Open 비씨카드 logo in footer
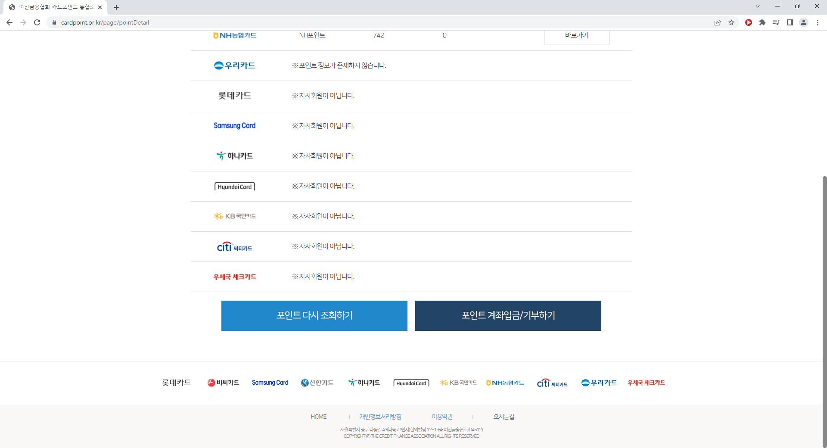 tap(224, 383)
